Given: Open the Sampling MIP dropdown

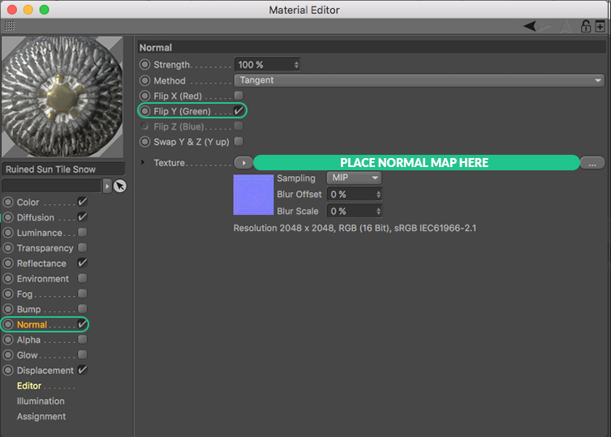Looking at the screenshot, I should pos(353,178).
